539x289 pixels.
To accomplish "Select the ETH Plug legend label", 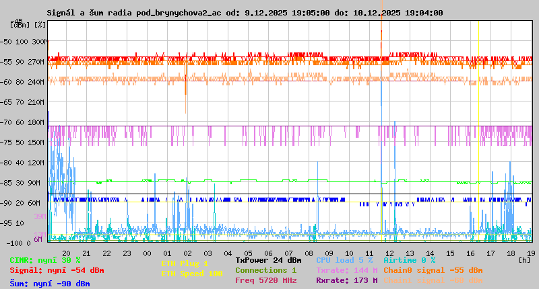I will click(x=185, y=263).
